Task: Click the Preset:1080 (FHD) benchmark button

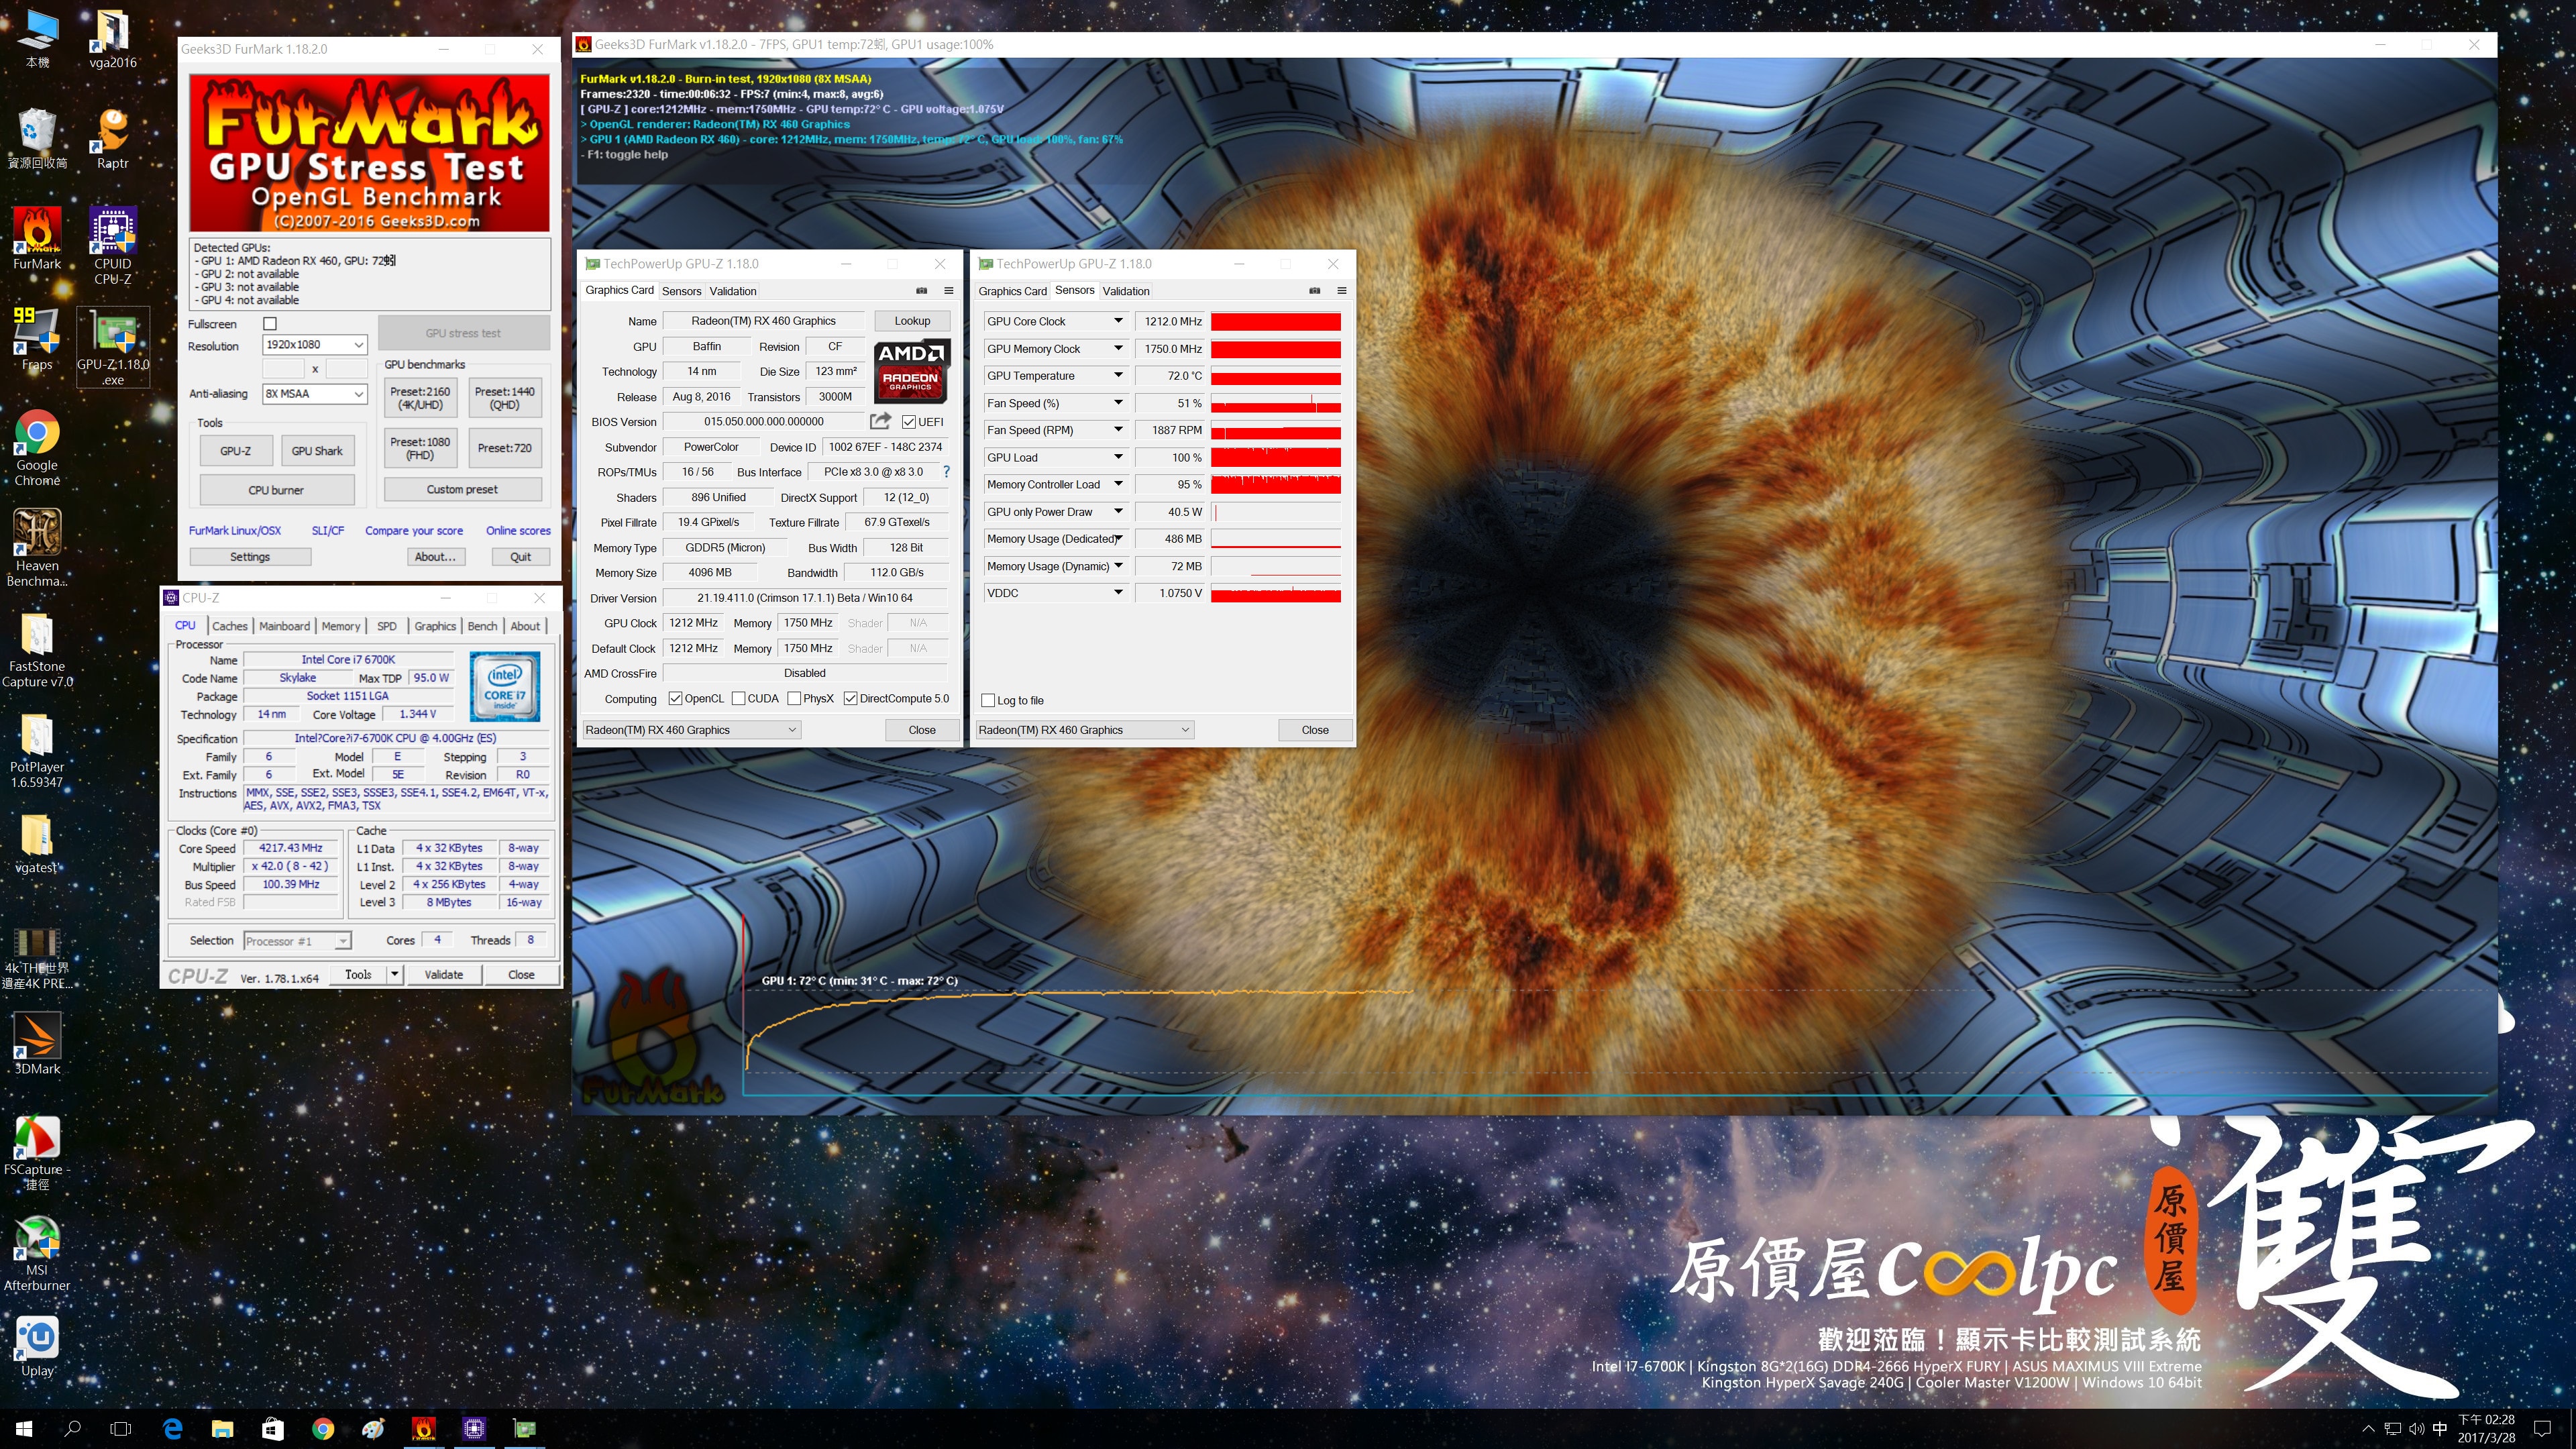Action: click(x=420, y=448)
